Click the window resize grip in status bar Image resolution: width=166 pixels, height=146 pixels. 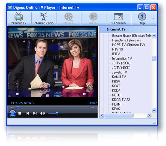[x=155, y=122]
